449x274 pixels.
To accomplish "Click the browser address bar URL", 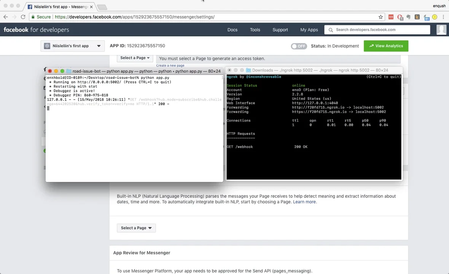I will [135, 17].
